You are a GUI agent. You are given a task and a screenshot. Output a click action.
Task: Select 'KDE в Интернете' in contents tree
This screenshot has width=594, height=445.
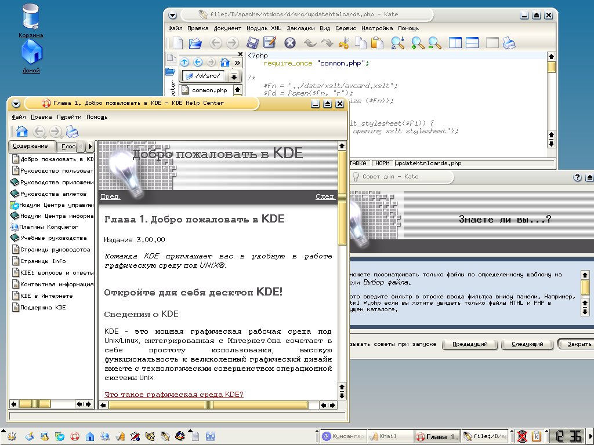pos(46,296)
